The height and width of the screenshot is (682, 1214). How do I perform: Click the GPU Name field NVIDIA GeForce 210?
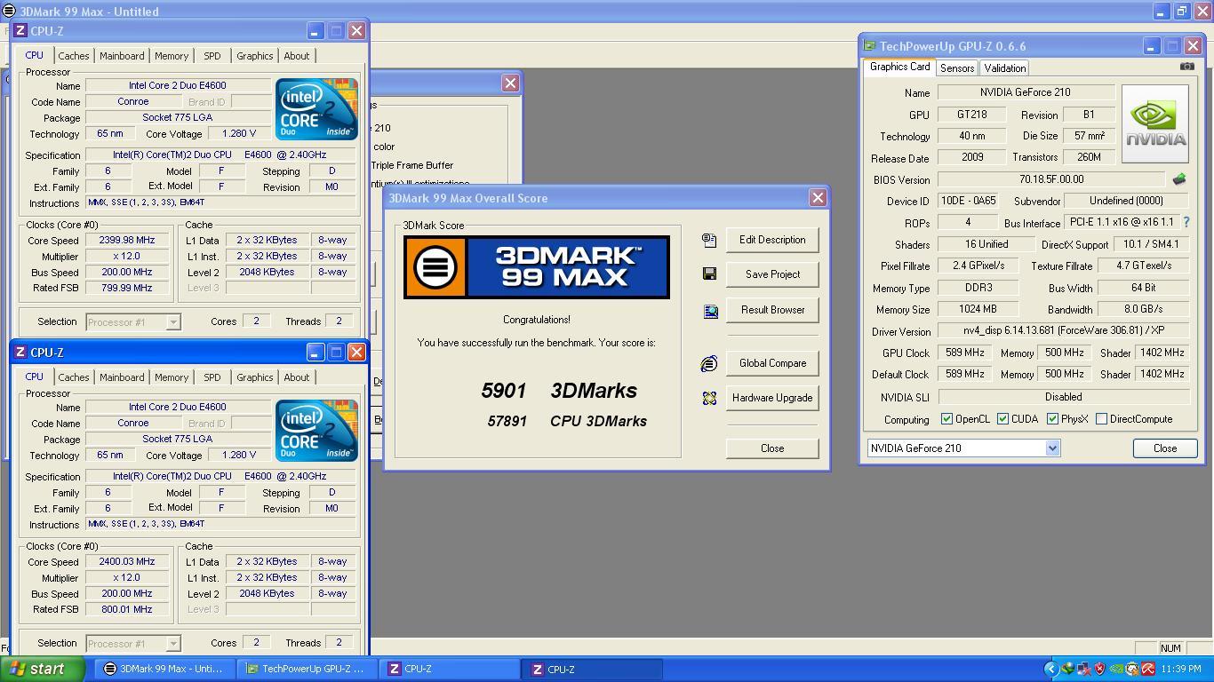coord(1026,92)
